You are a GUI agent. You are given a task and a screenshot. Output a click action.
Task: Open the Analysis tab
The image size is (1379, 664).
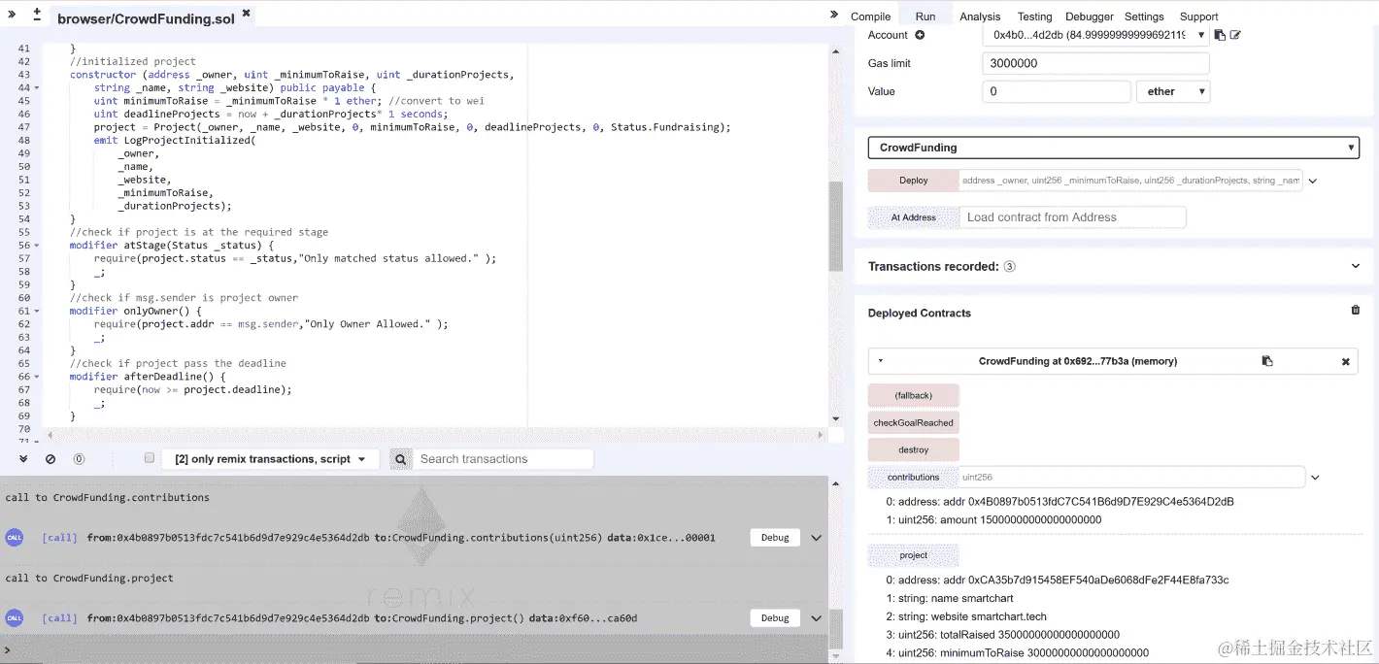[x=980, y=17]
